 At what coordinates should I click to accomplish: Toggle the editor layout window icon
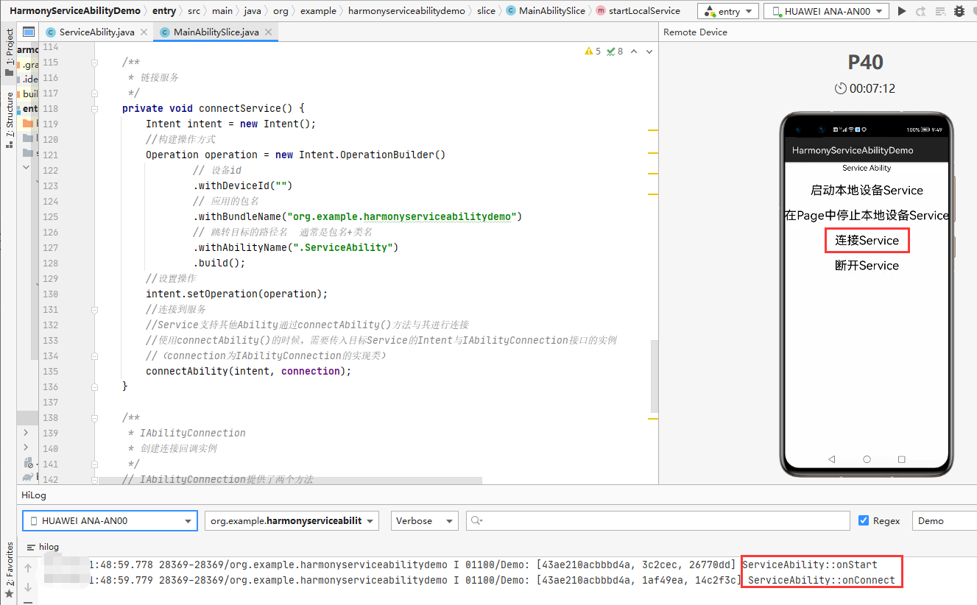tap(29, 32)
